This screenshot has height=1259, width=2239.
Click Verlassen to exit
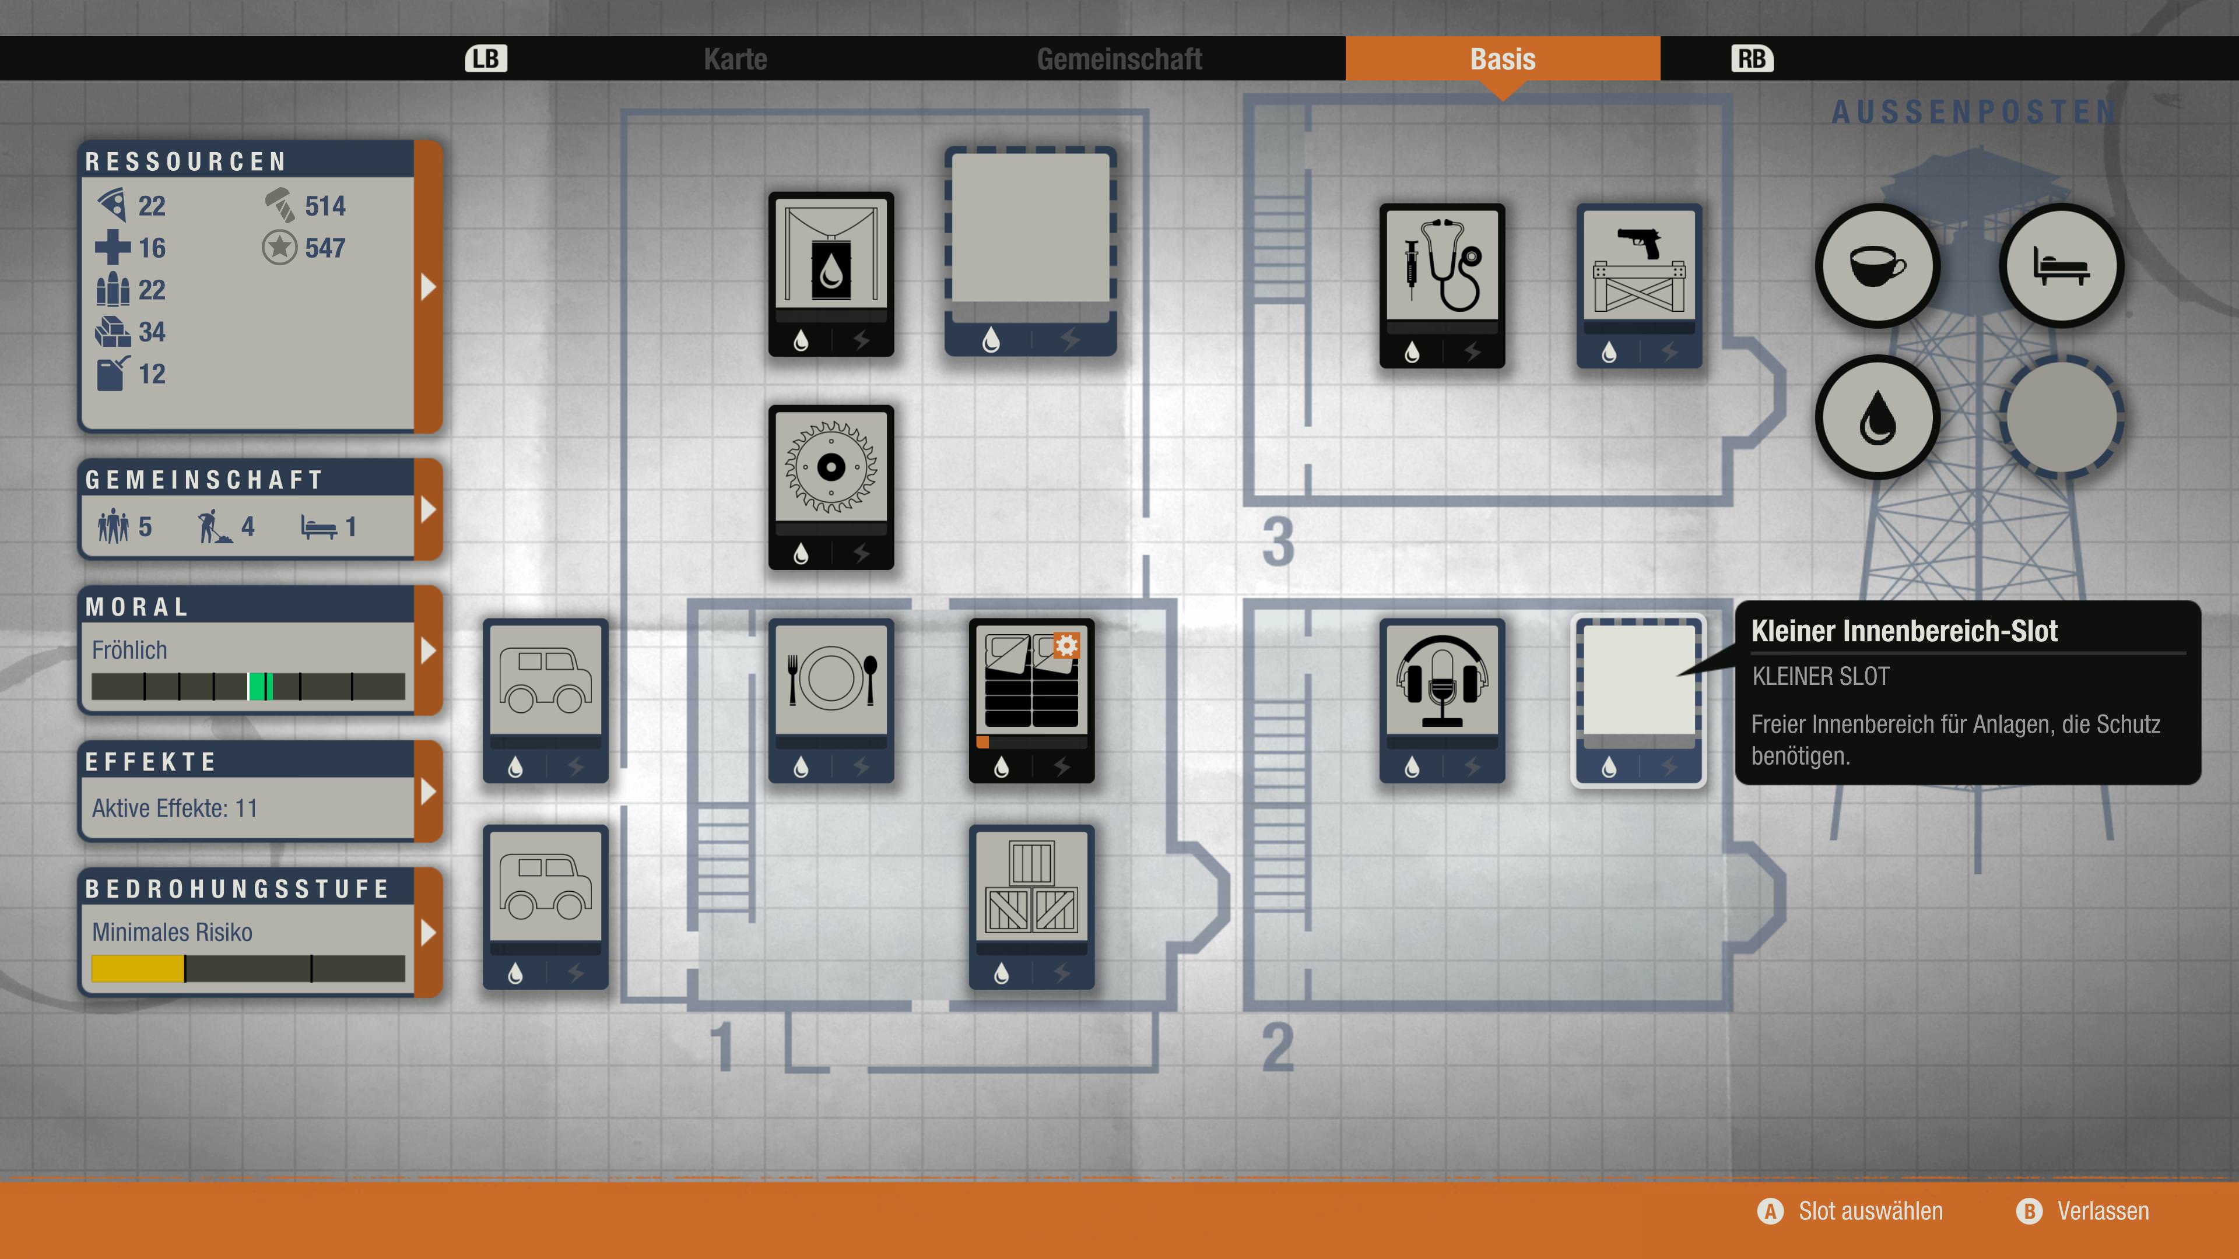(2083, 1211)
